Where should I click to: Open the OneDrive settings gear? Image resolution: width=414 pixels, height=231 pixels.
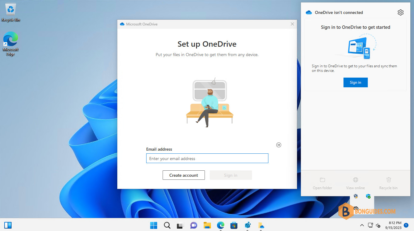(x=401, y=12)
